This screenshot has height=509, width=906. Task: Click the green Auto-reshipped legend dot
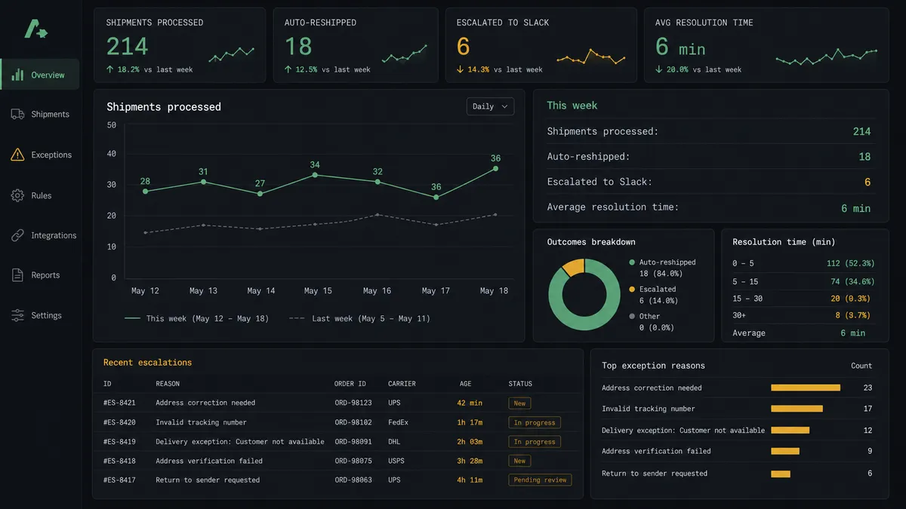[632, 262]
